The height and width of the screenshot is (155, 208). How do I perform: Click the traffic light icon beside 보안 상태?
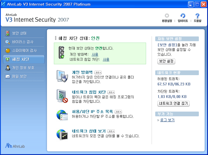7,33
